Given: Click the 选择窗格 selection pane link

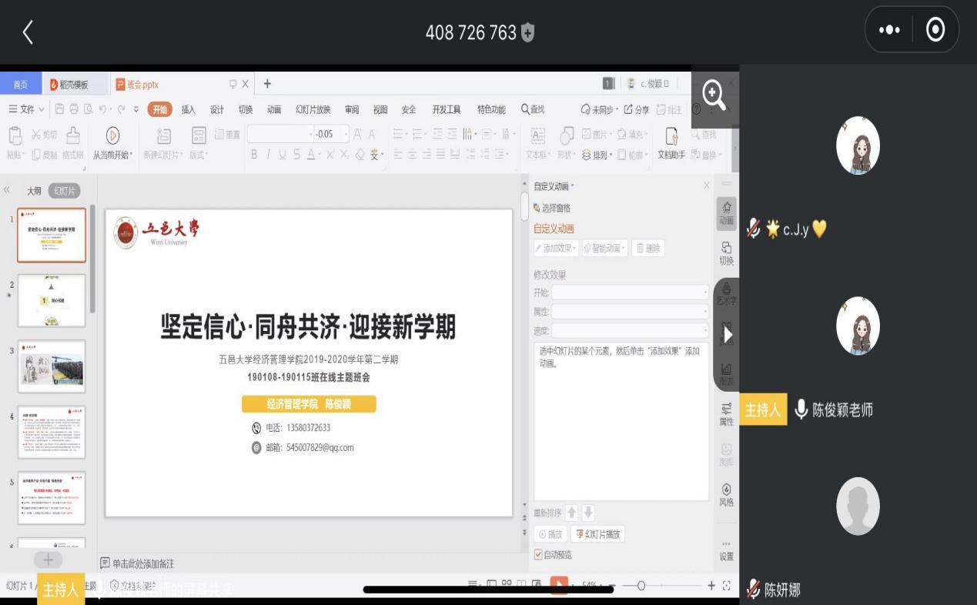Looking at the screenshot, I should pyautogui.click(x=552, y=208).
